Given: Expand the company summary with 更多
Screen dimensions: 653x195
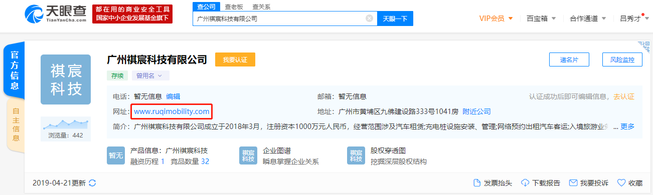Looking at the screenshot, I should point(627,126).
